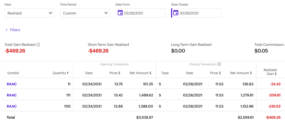Click calendar icon in Date Closed field
285x122 pixels.
(176, 13)
